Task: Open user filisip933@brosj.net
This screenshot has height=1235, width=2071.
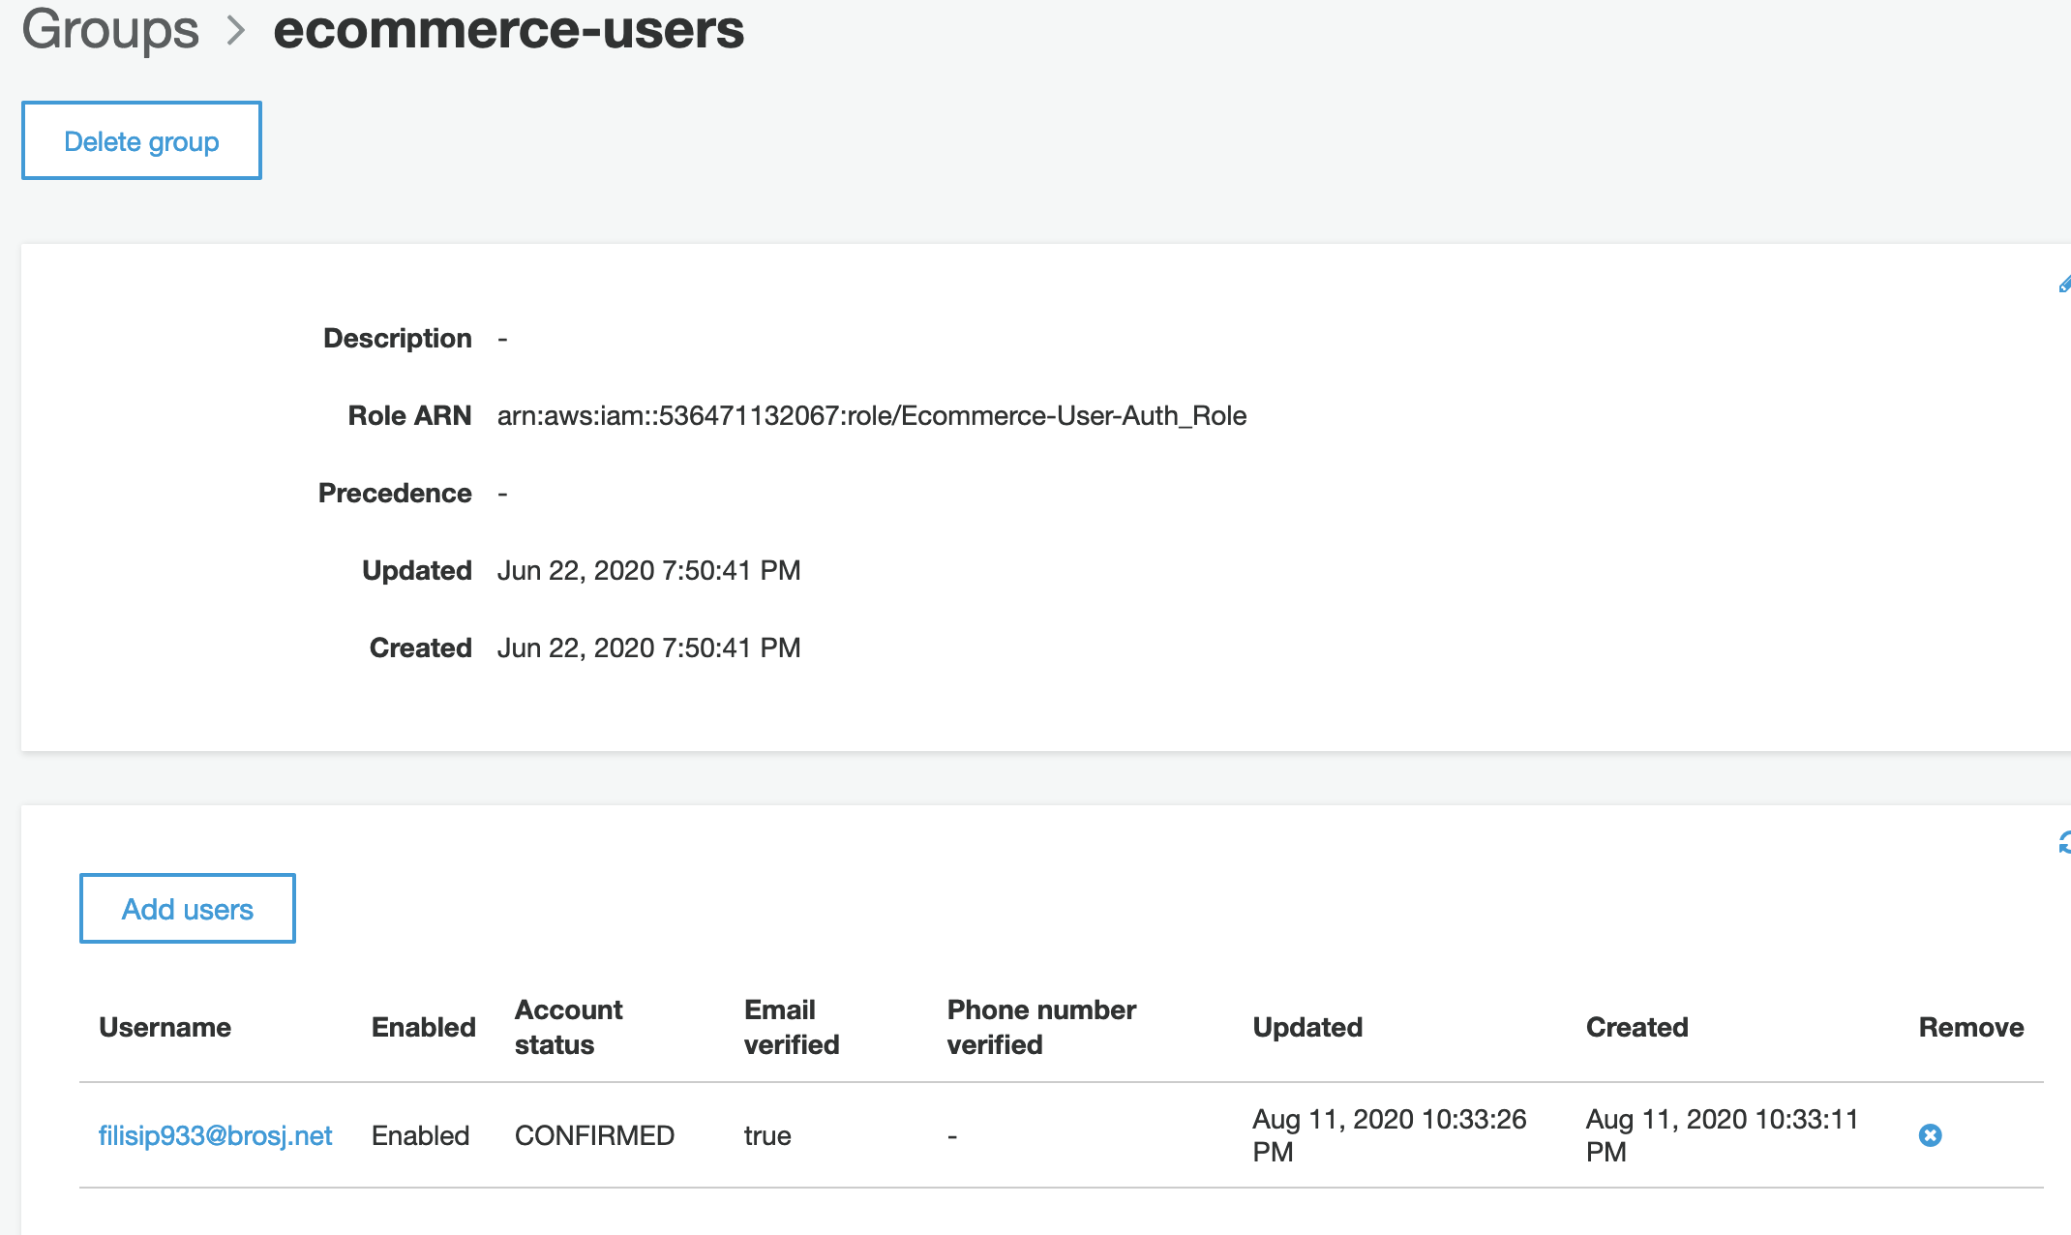Action: click(x=215, y=1135)
